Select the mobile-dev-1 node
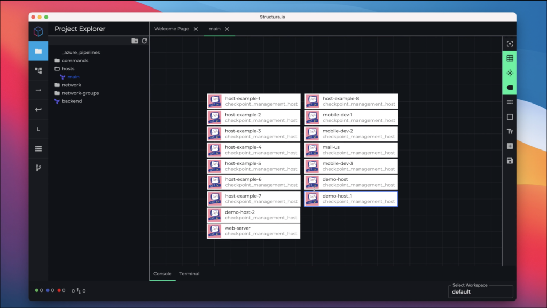 pos(351,117)
